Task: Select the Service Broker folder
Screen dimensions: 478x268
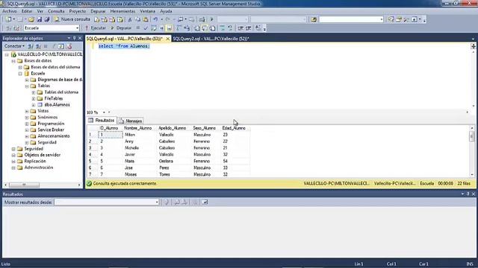Action: click(x=51, y=130)
